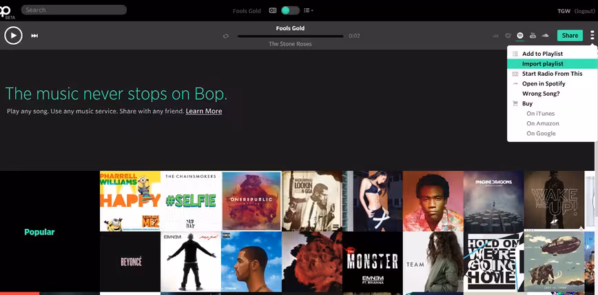
Task: Click the logout link
Action: tap(584, 11)
